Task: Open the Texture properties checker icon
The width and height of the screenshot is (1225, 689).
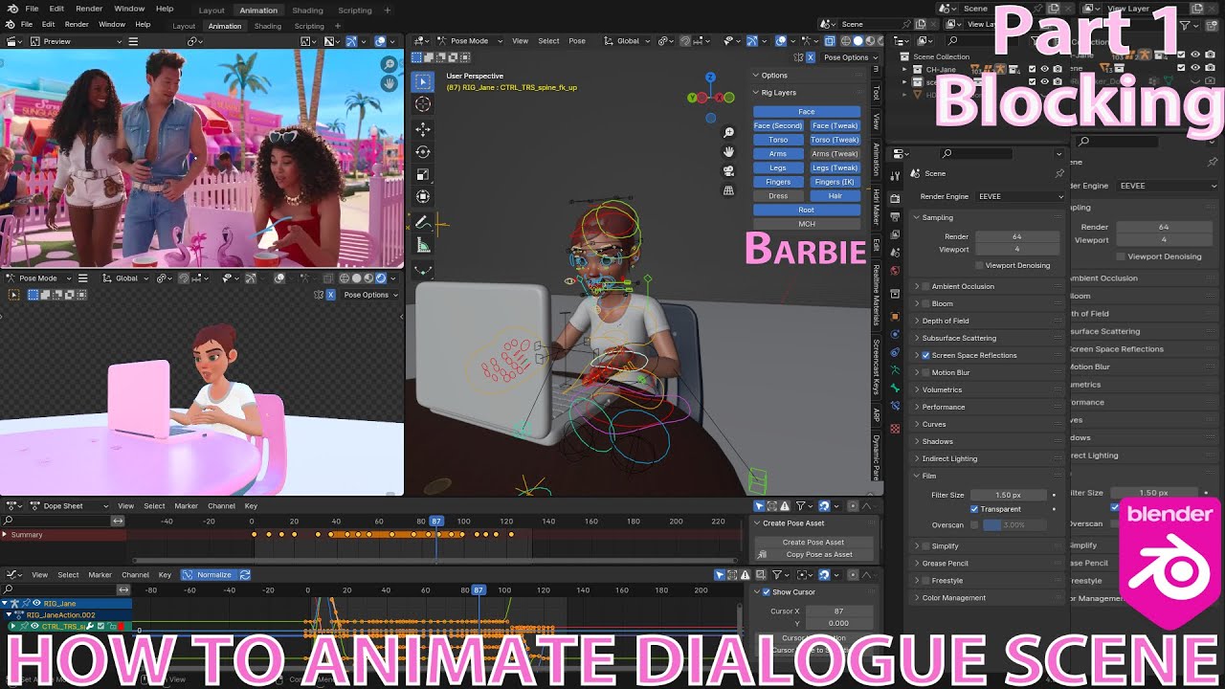Action: [x=895, y=429]
